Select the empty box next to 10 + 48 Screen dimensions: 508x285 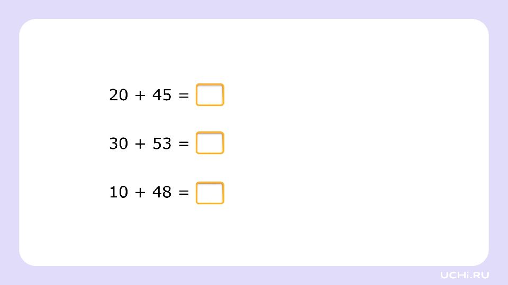(x=210, y=193)
